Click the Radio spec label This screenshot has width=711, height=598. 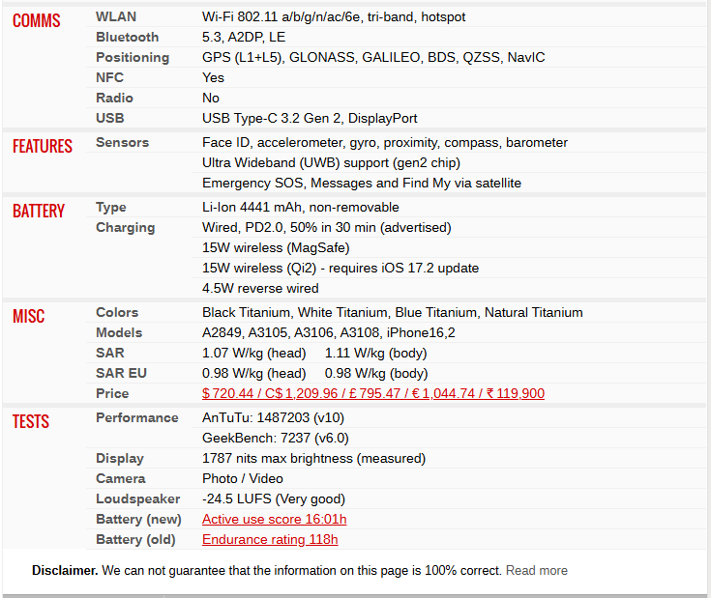tap(114, 98)
